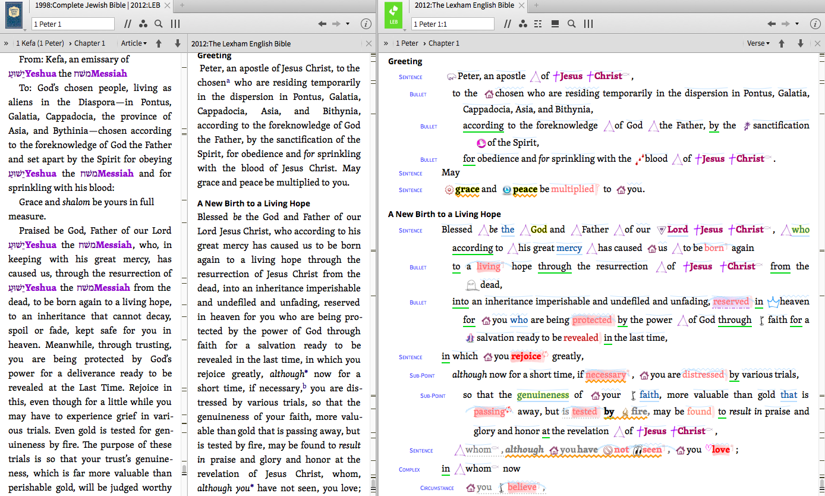This screenshot has width=825, height=496.
Task: Go forward in Complete Jewish Bible panel history
Action: pyautogui.click(x=336, y=24)
